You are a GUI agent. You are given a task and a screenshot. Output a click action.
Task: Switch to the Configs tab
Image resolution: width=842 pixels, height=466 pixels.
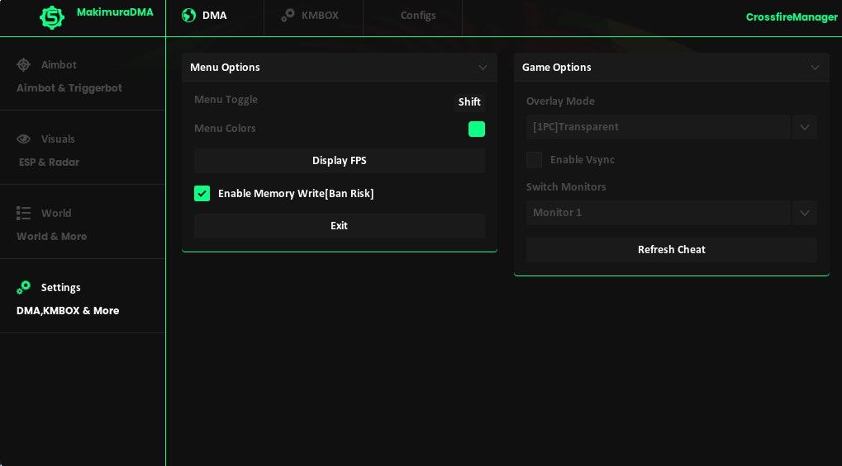tap(418, 16)
